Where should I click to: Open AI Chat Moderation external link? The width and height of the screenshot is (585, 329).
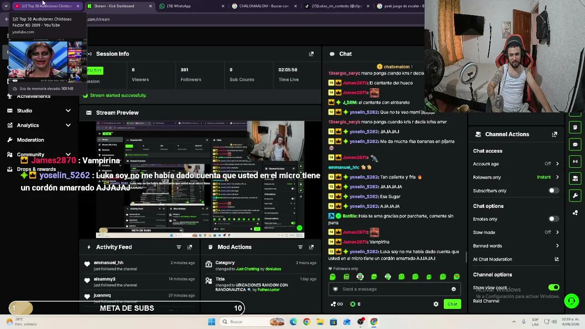click(557, 259)
